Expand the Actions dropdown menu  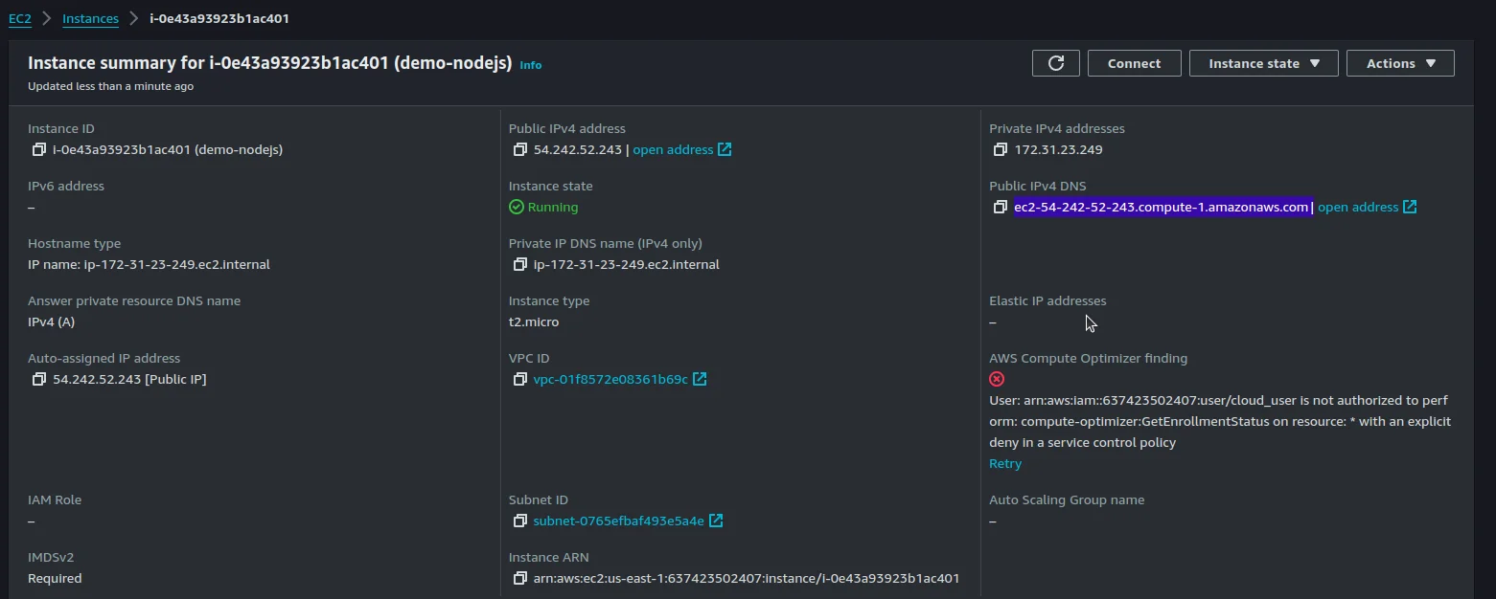pyautogui.click(x=1400, y=63)
